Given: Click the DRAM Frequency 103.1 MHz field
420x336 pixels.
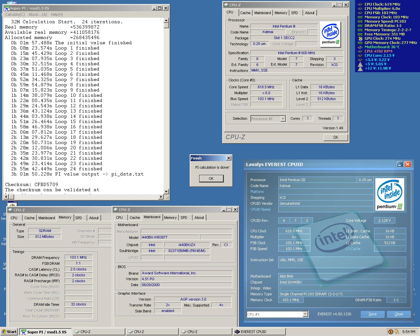Looking at the screenshot, I should [x=78, y=258].
